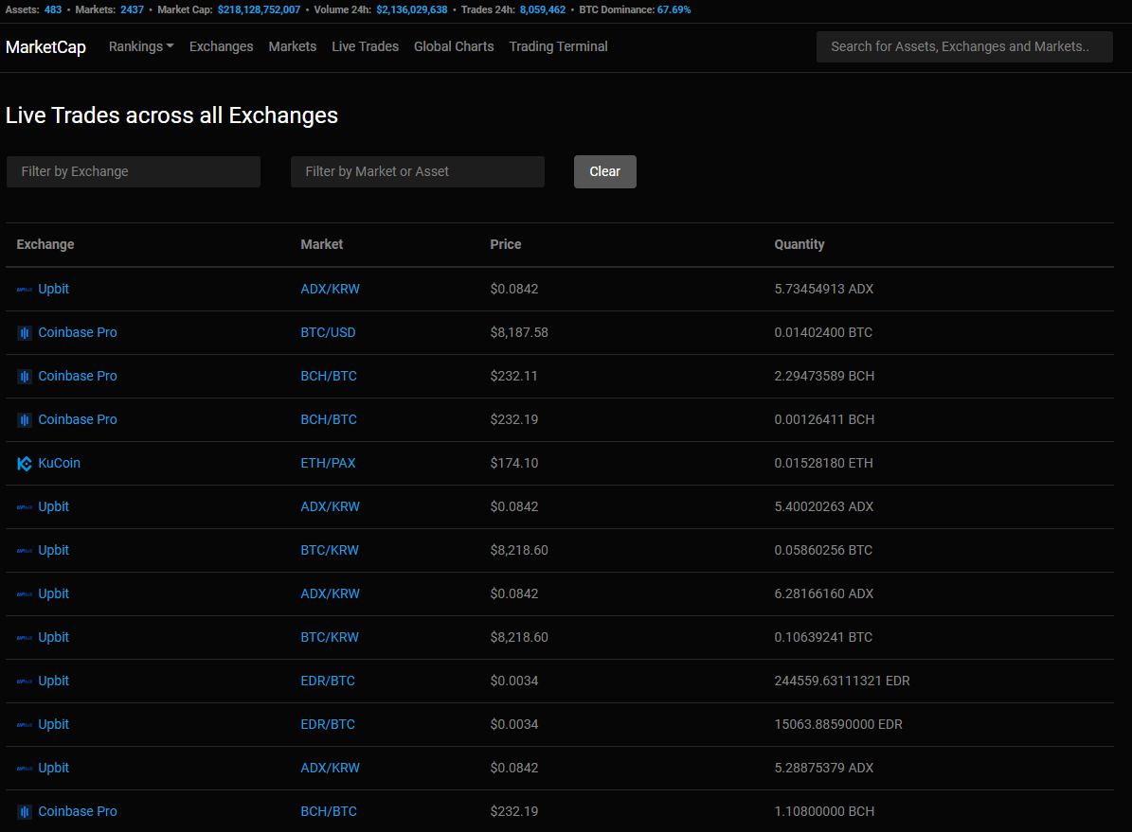Click Upbit icon in 5.28875379 ADX row
The height and width of the screenshot is (832, 1132).
(x=25, y=769)
